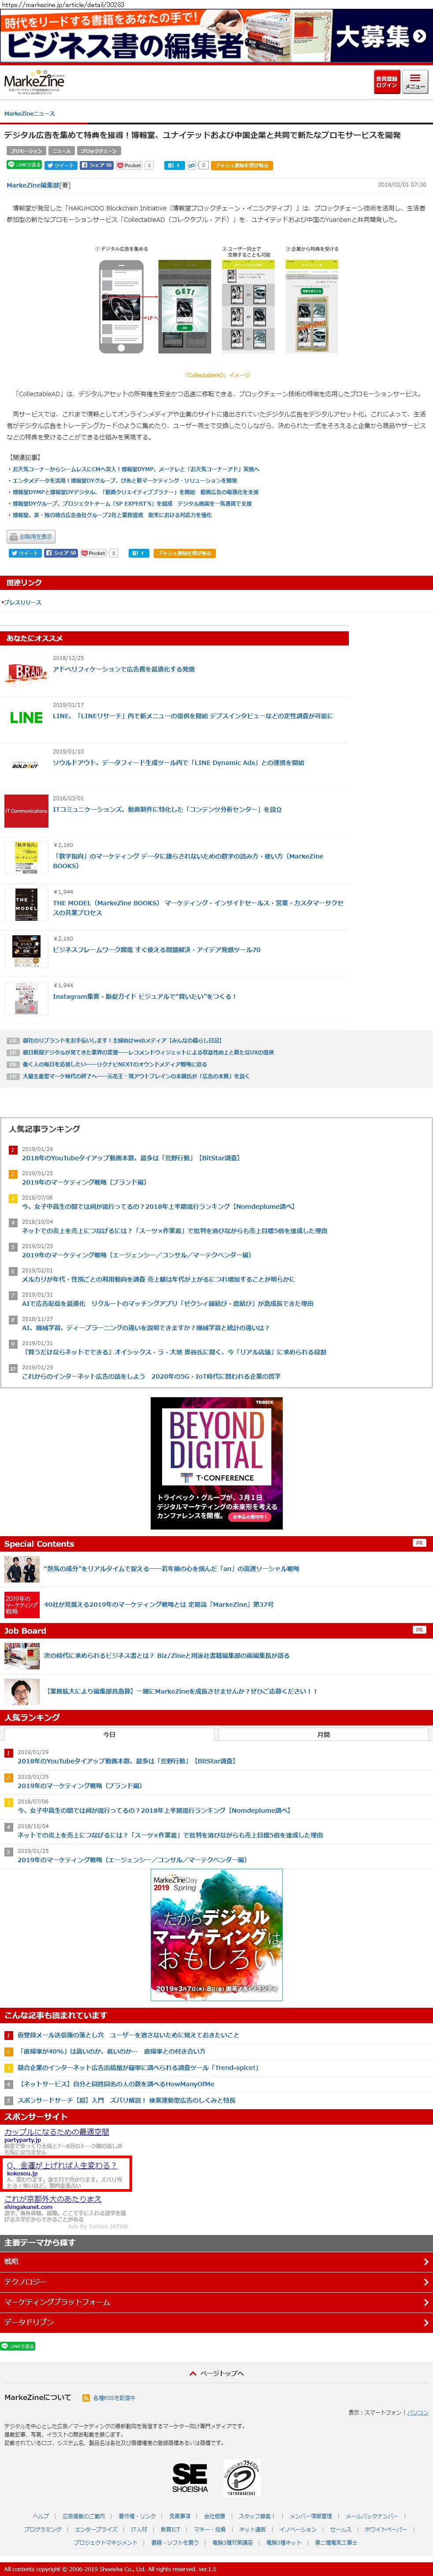Click footer LINEで送る green button
433x2576 pixels.
19,2346
